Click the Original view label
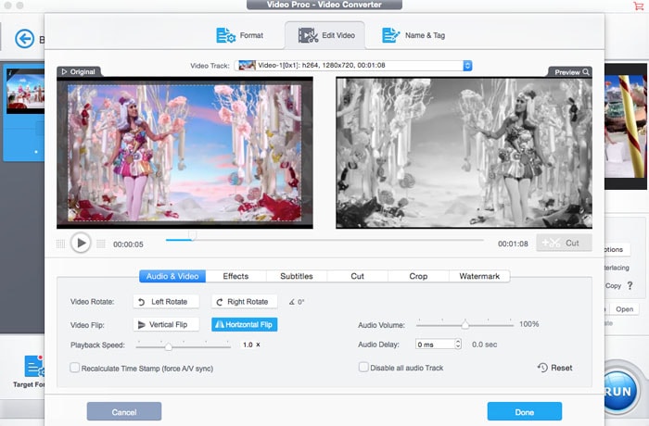649x426 pixels. click(78, 72)
